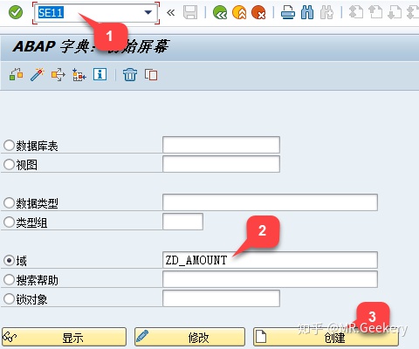This screenshot has width=419, height=349.
Task: Click the Delete trash can icon
Action: [x=130, y=75]
